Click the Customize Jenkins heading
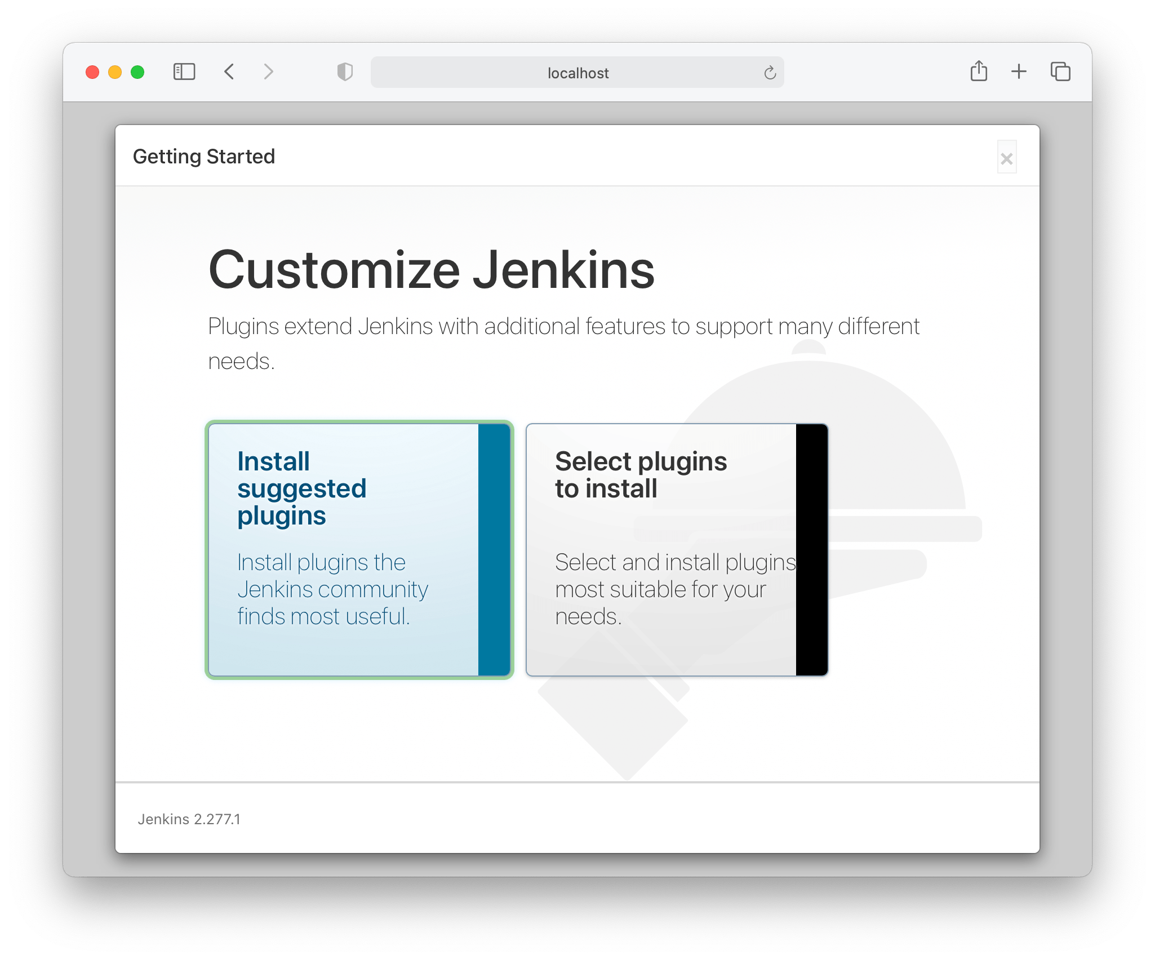This screenshot has width=1155, height=960. [x=431, y=270]
